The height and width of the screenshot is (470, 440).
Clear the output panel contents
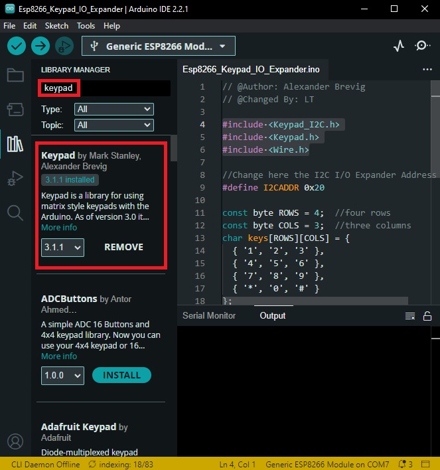click(410, 316)
